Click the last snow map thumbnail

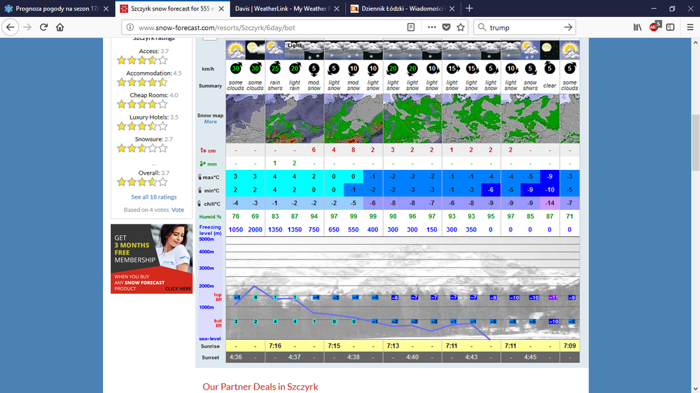(570, 119)
